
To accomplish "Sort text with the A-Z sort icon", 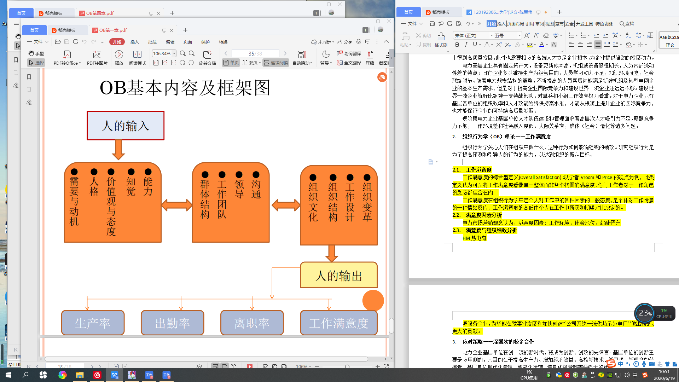I will coord(628,35).
